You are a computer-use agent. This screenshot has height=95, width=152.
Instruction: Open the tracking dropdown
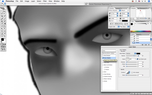click(128, 16)
